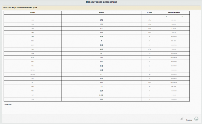Image resolution: width=202 pixels, height=124 pixels.
Task: Select the RBC result value 4.16
Action: tap(101, 49)
